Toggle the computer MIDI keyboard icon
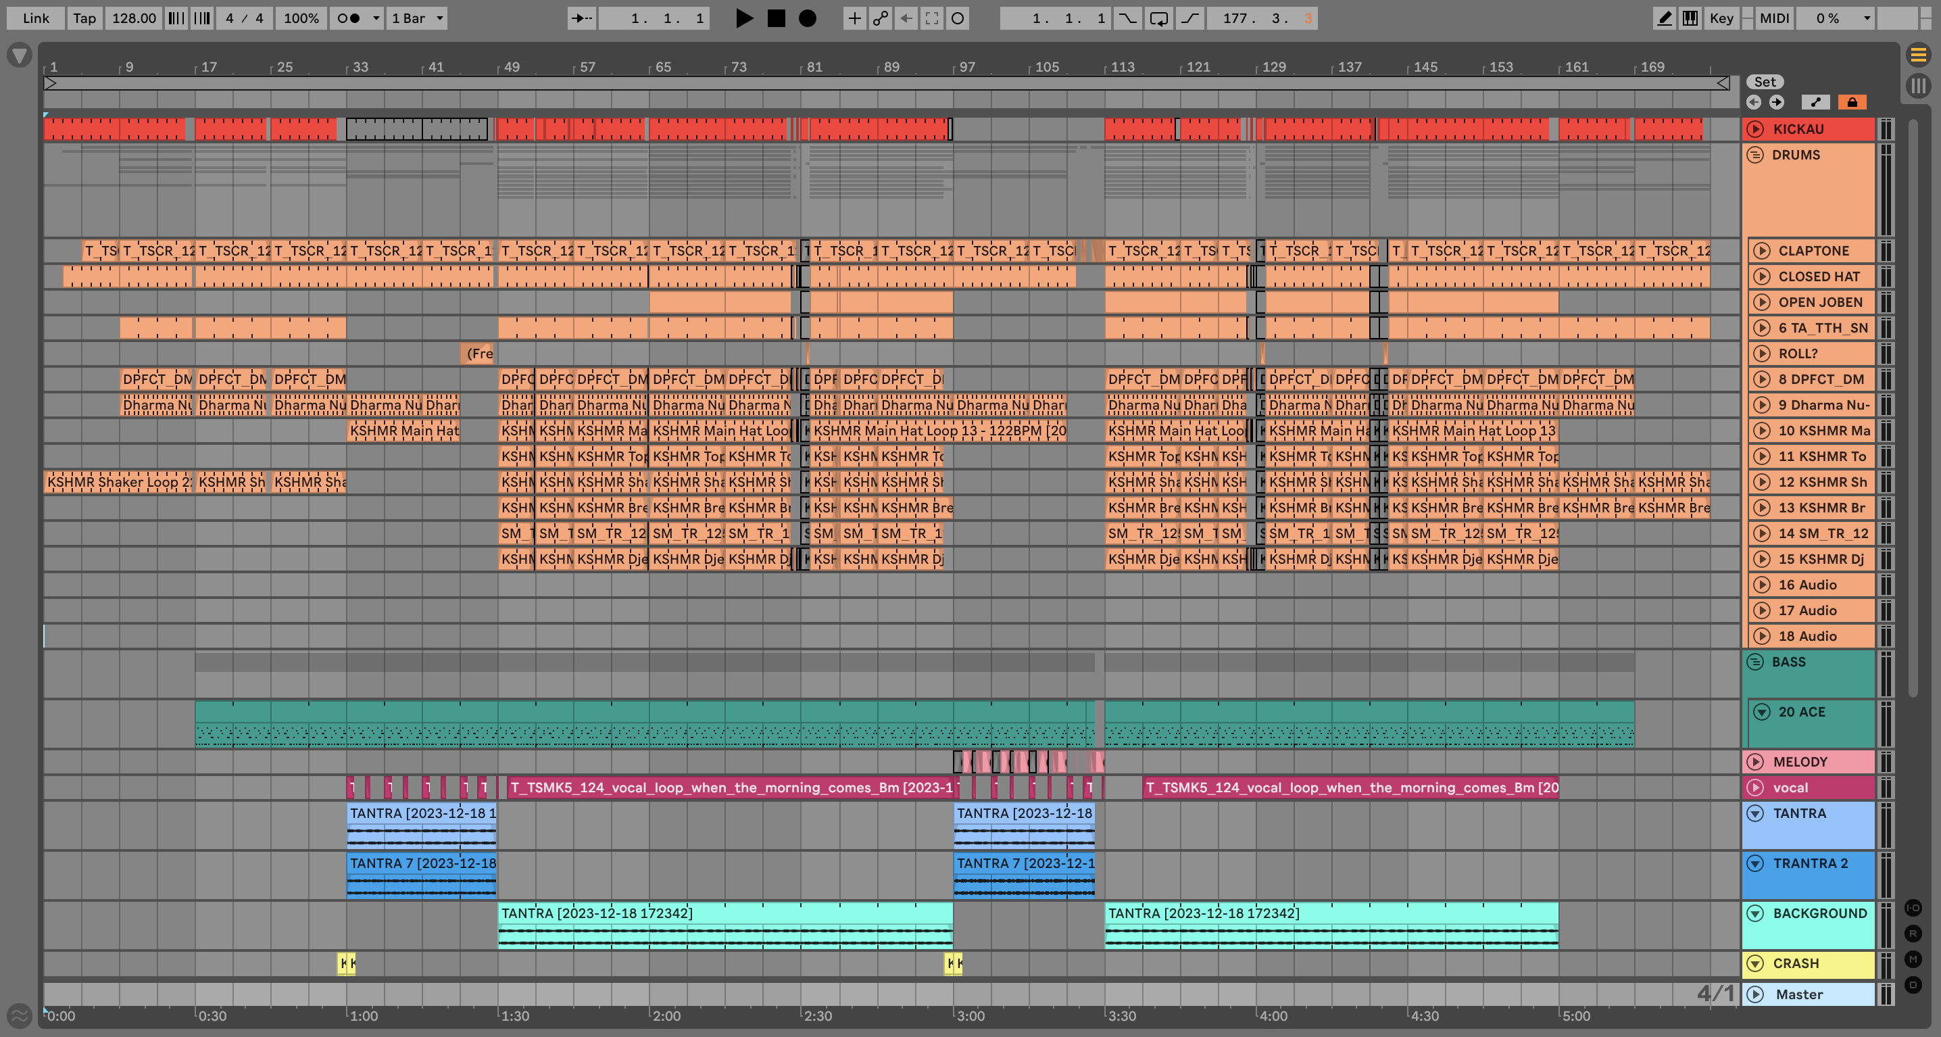Screen dimensions: 1941x1037 [1690, 18]
